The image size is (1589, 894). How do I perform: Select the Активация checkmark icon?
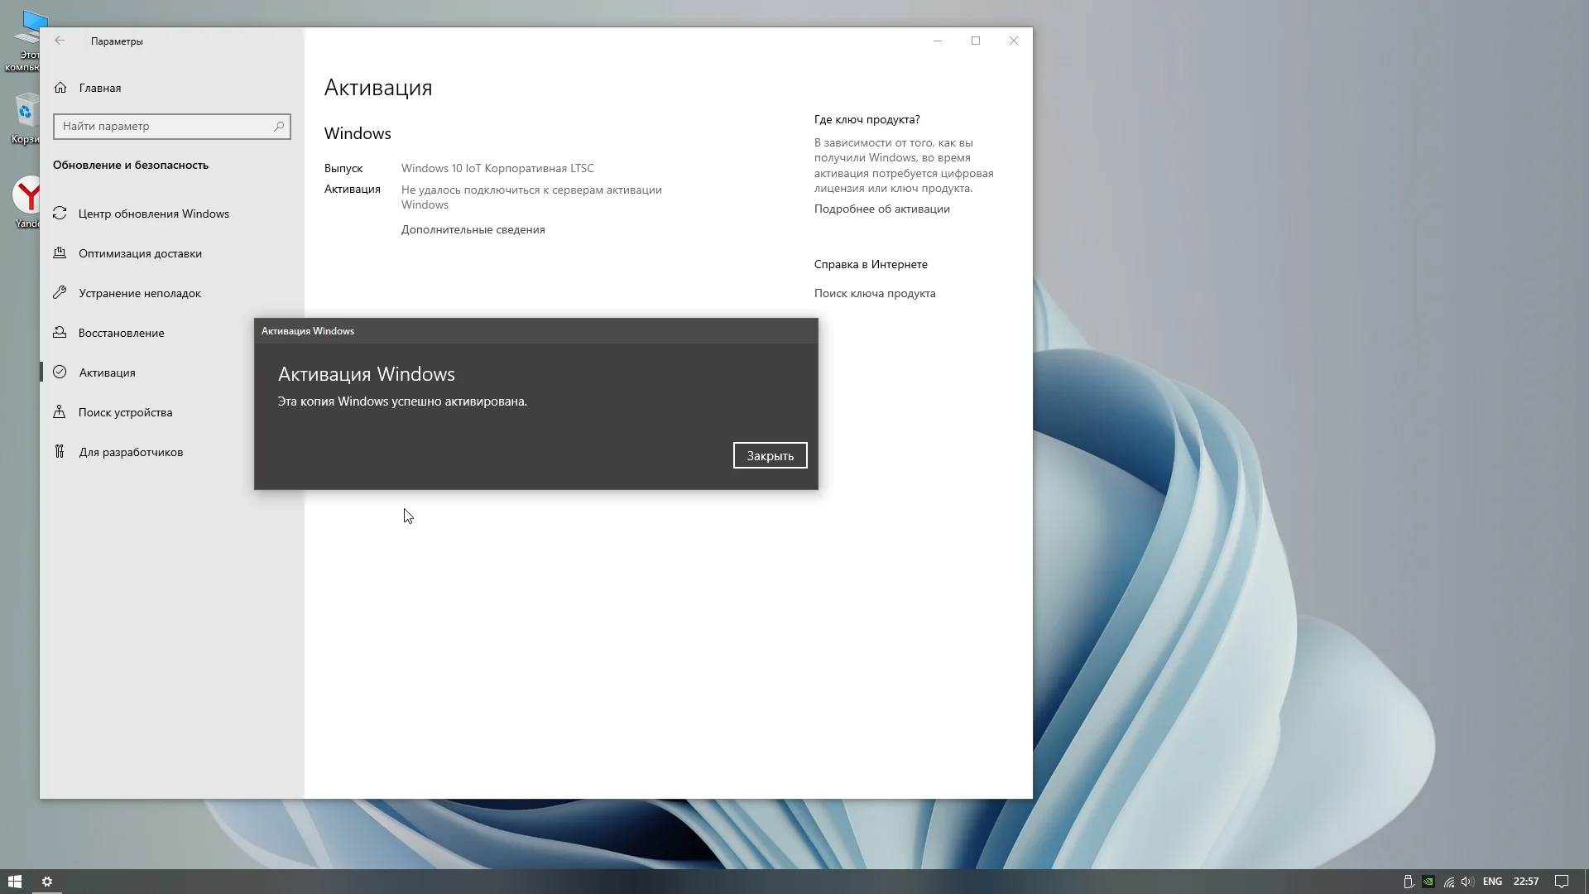60,372
